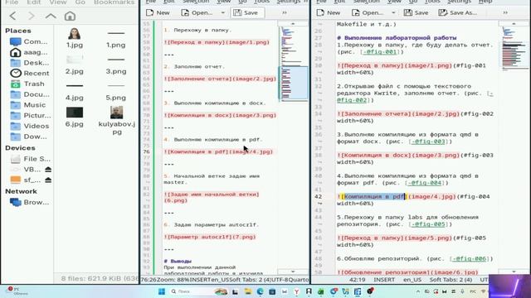Open Help menu in right editor

click(485, 2)
